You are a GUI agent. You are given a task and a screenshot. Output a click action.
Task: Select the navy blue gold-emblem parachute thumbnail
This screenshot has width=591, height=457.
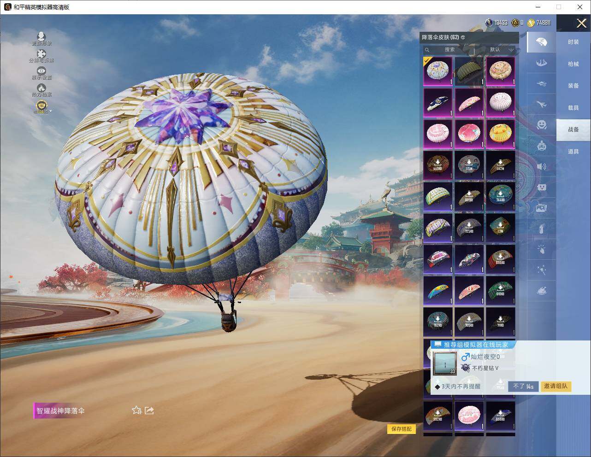click(438, 102)
